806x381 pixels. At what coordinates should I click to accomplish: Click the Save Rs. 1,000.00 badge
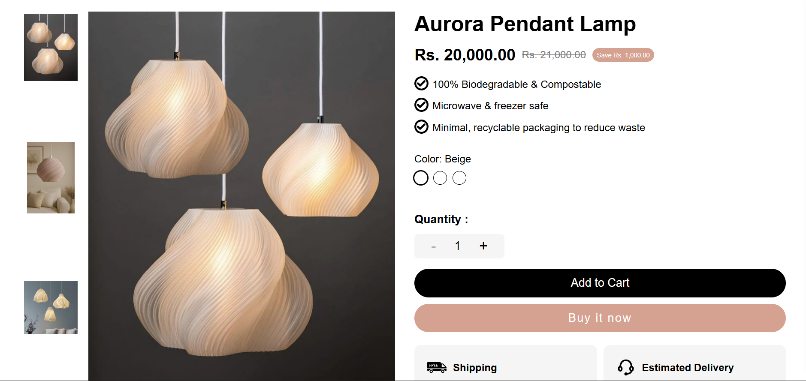(x=623, y=55)
